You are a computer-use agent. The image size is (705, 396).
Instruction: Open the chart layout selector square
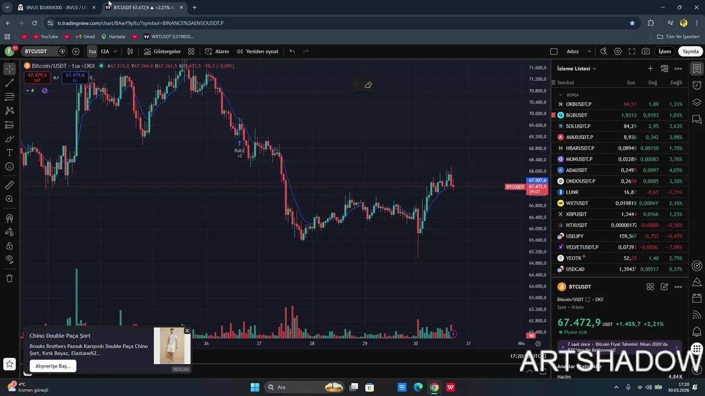(x=554, y=51)
